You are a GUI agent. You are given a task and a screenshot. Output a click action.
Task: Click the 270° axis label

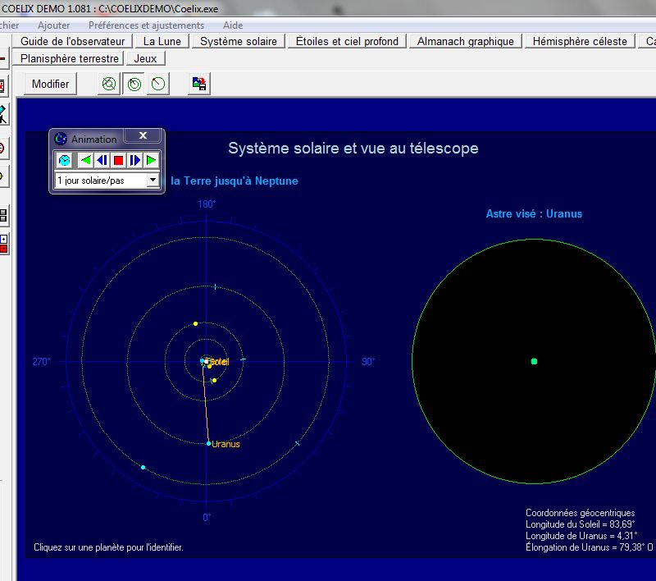[x=41, y=362]
